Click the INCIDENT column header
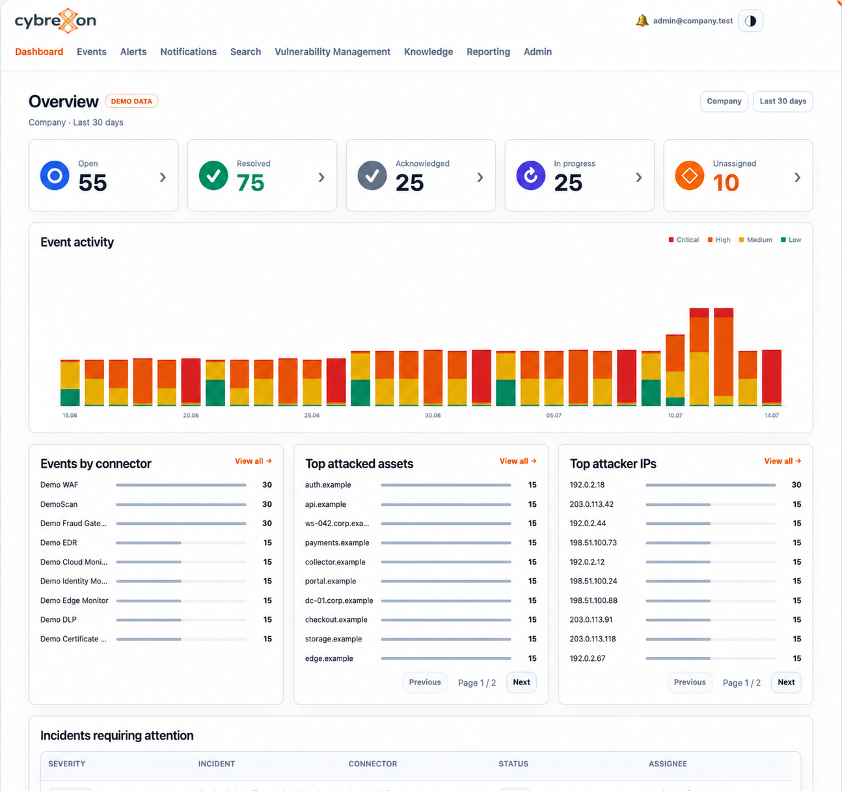The width and height of the screenshot is (842, 791). pyautogui.click(x=217, y=764)
